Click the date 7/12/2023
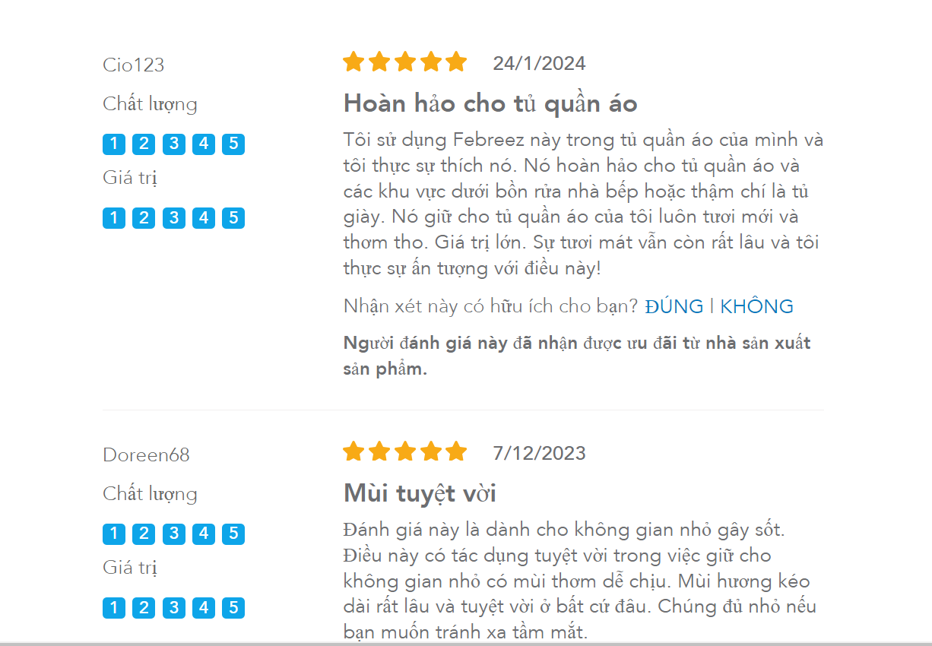The image size is (932, 646). [x=539, y=453]
